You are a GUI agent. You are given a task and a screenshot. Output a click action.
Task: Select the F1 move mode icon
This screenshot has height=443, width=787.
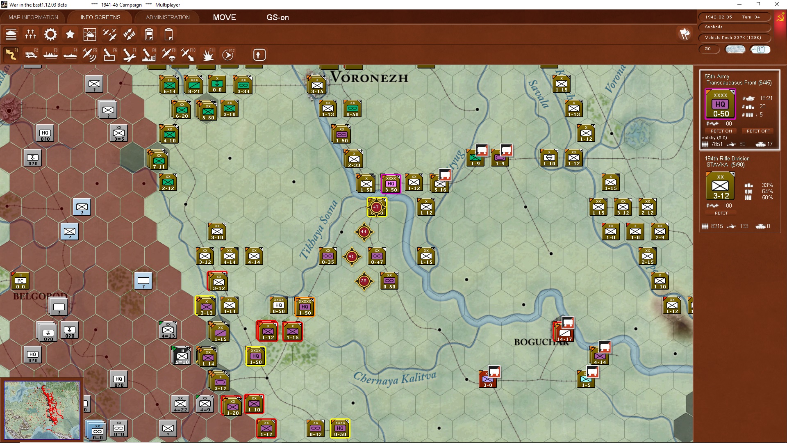[x=11, y=55]
